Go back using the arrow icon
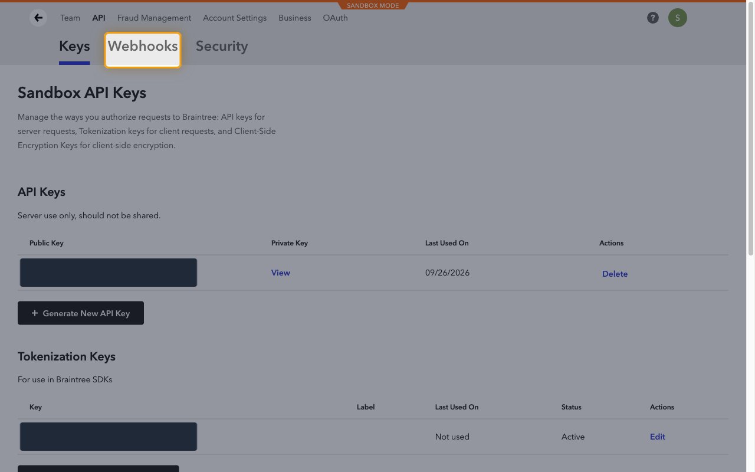The image size is (755, 472). pyautogui.click(x=38, y=18)
